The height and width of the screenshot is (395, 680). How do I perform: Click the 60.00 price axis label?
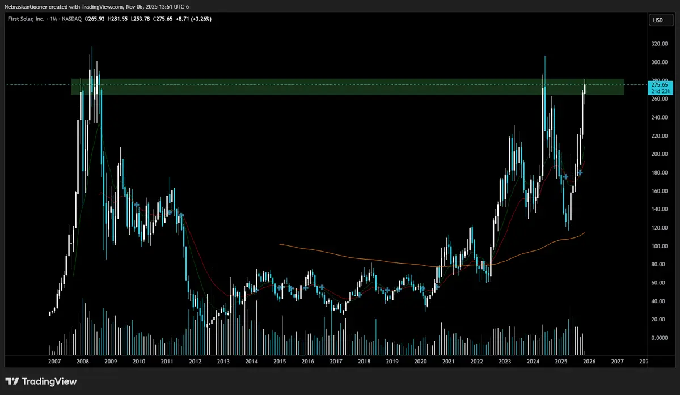click(x=658, y=283)
